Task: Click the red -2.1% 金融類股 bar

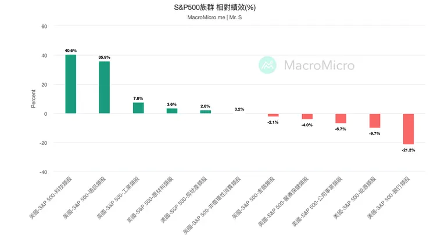Action: click(273, 115)
